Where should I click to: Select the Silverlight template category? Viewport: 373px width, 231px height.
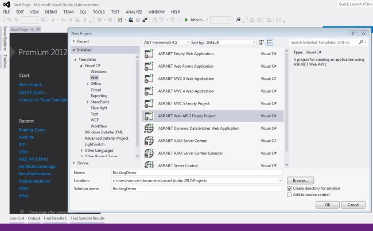pyautogui.click(x=99, y=108)
